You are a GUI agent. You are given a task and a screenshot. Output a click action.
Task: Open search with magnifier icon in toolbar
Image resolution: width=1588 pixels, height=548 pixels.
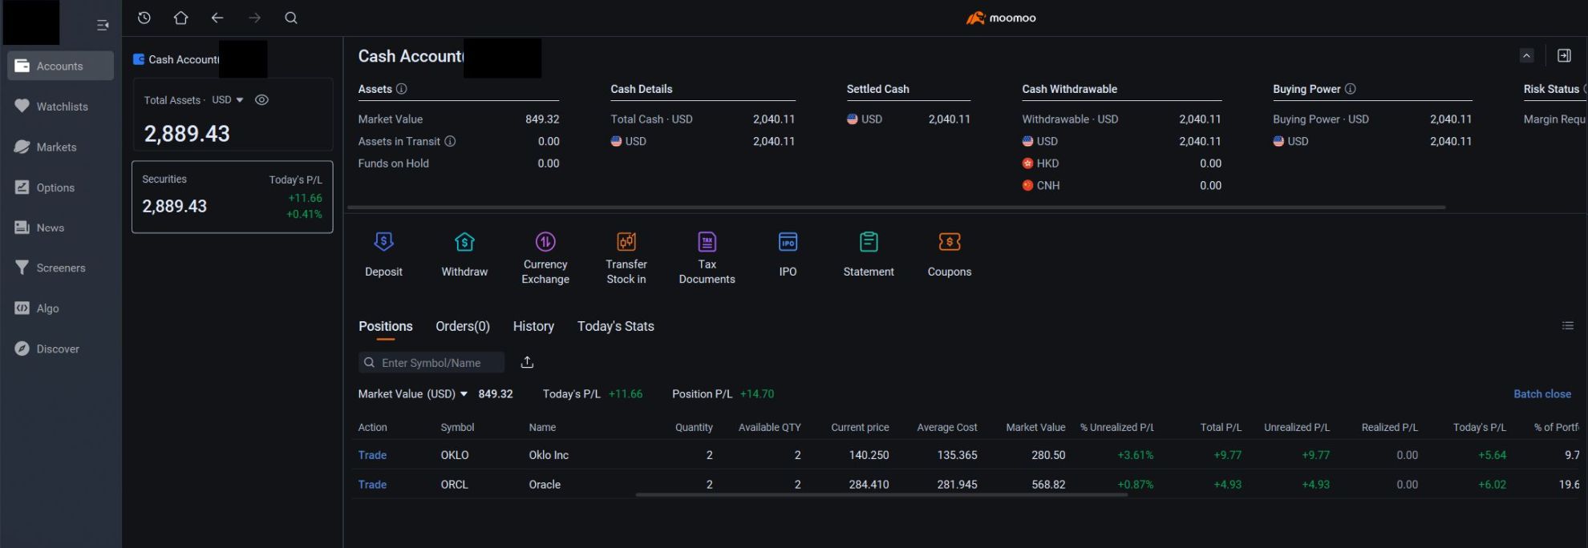(291, 18)
